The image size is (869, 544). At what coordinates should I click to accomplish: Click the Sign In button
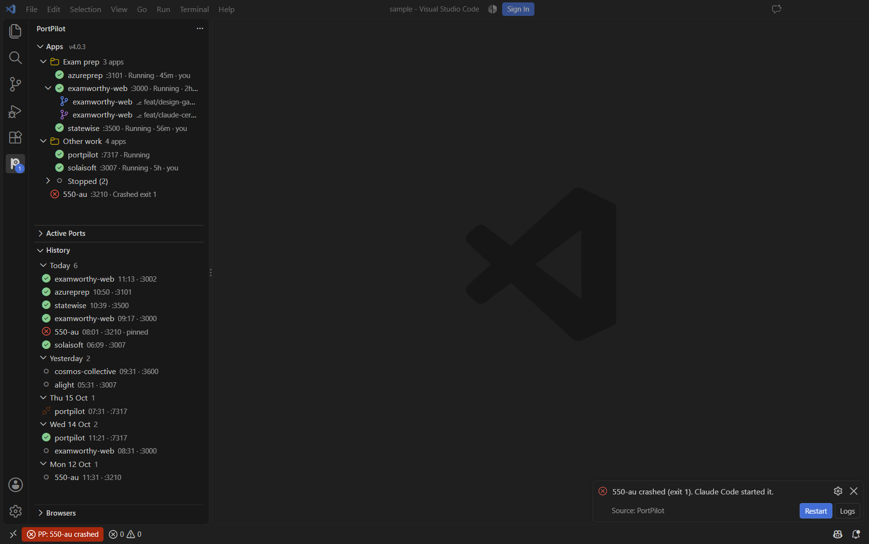tap(518, 9)
